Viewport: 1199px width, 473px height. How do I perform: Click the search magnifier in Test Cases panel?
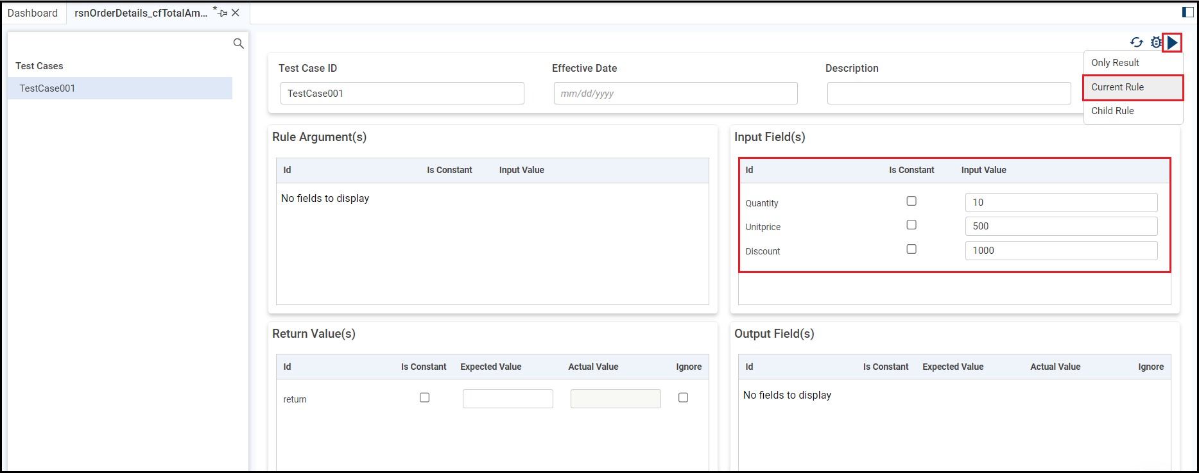click(238, 44)
